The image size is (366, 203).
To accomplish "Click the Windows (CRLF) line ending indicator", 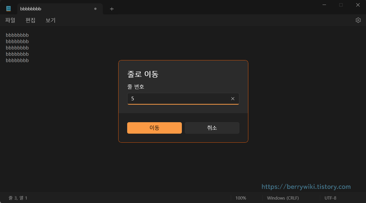I will (x=283, y=198).
